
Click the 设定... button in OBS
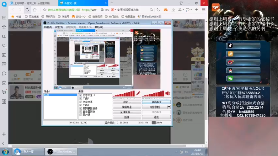coord(127,102)
